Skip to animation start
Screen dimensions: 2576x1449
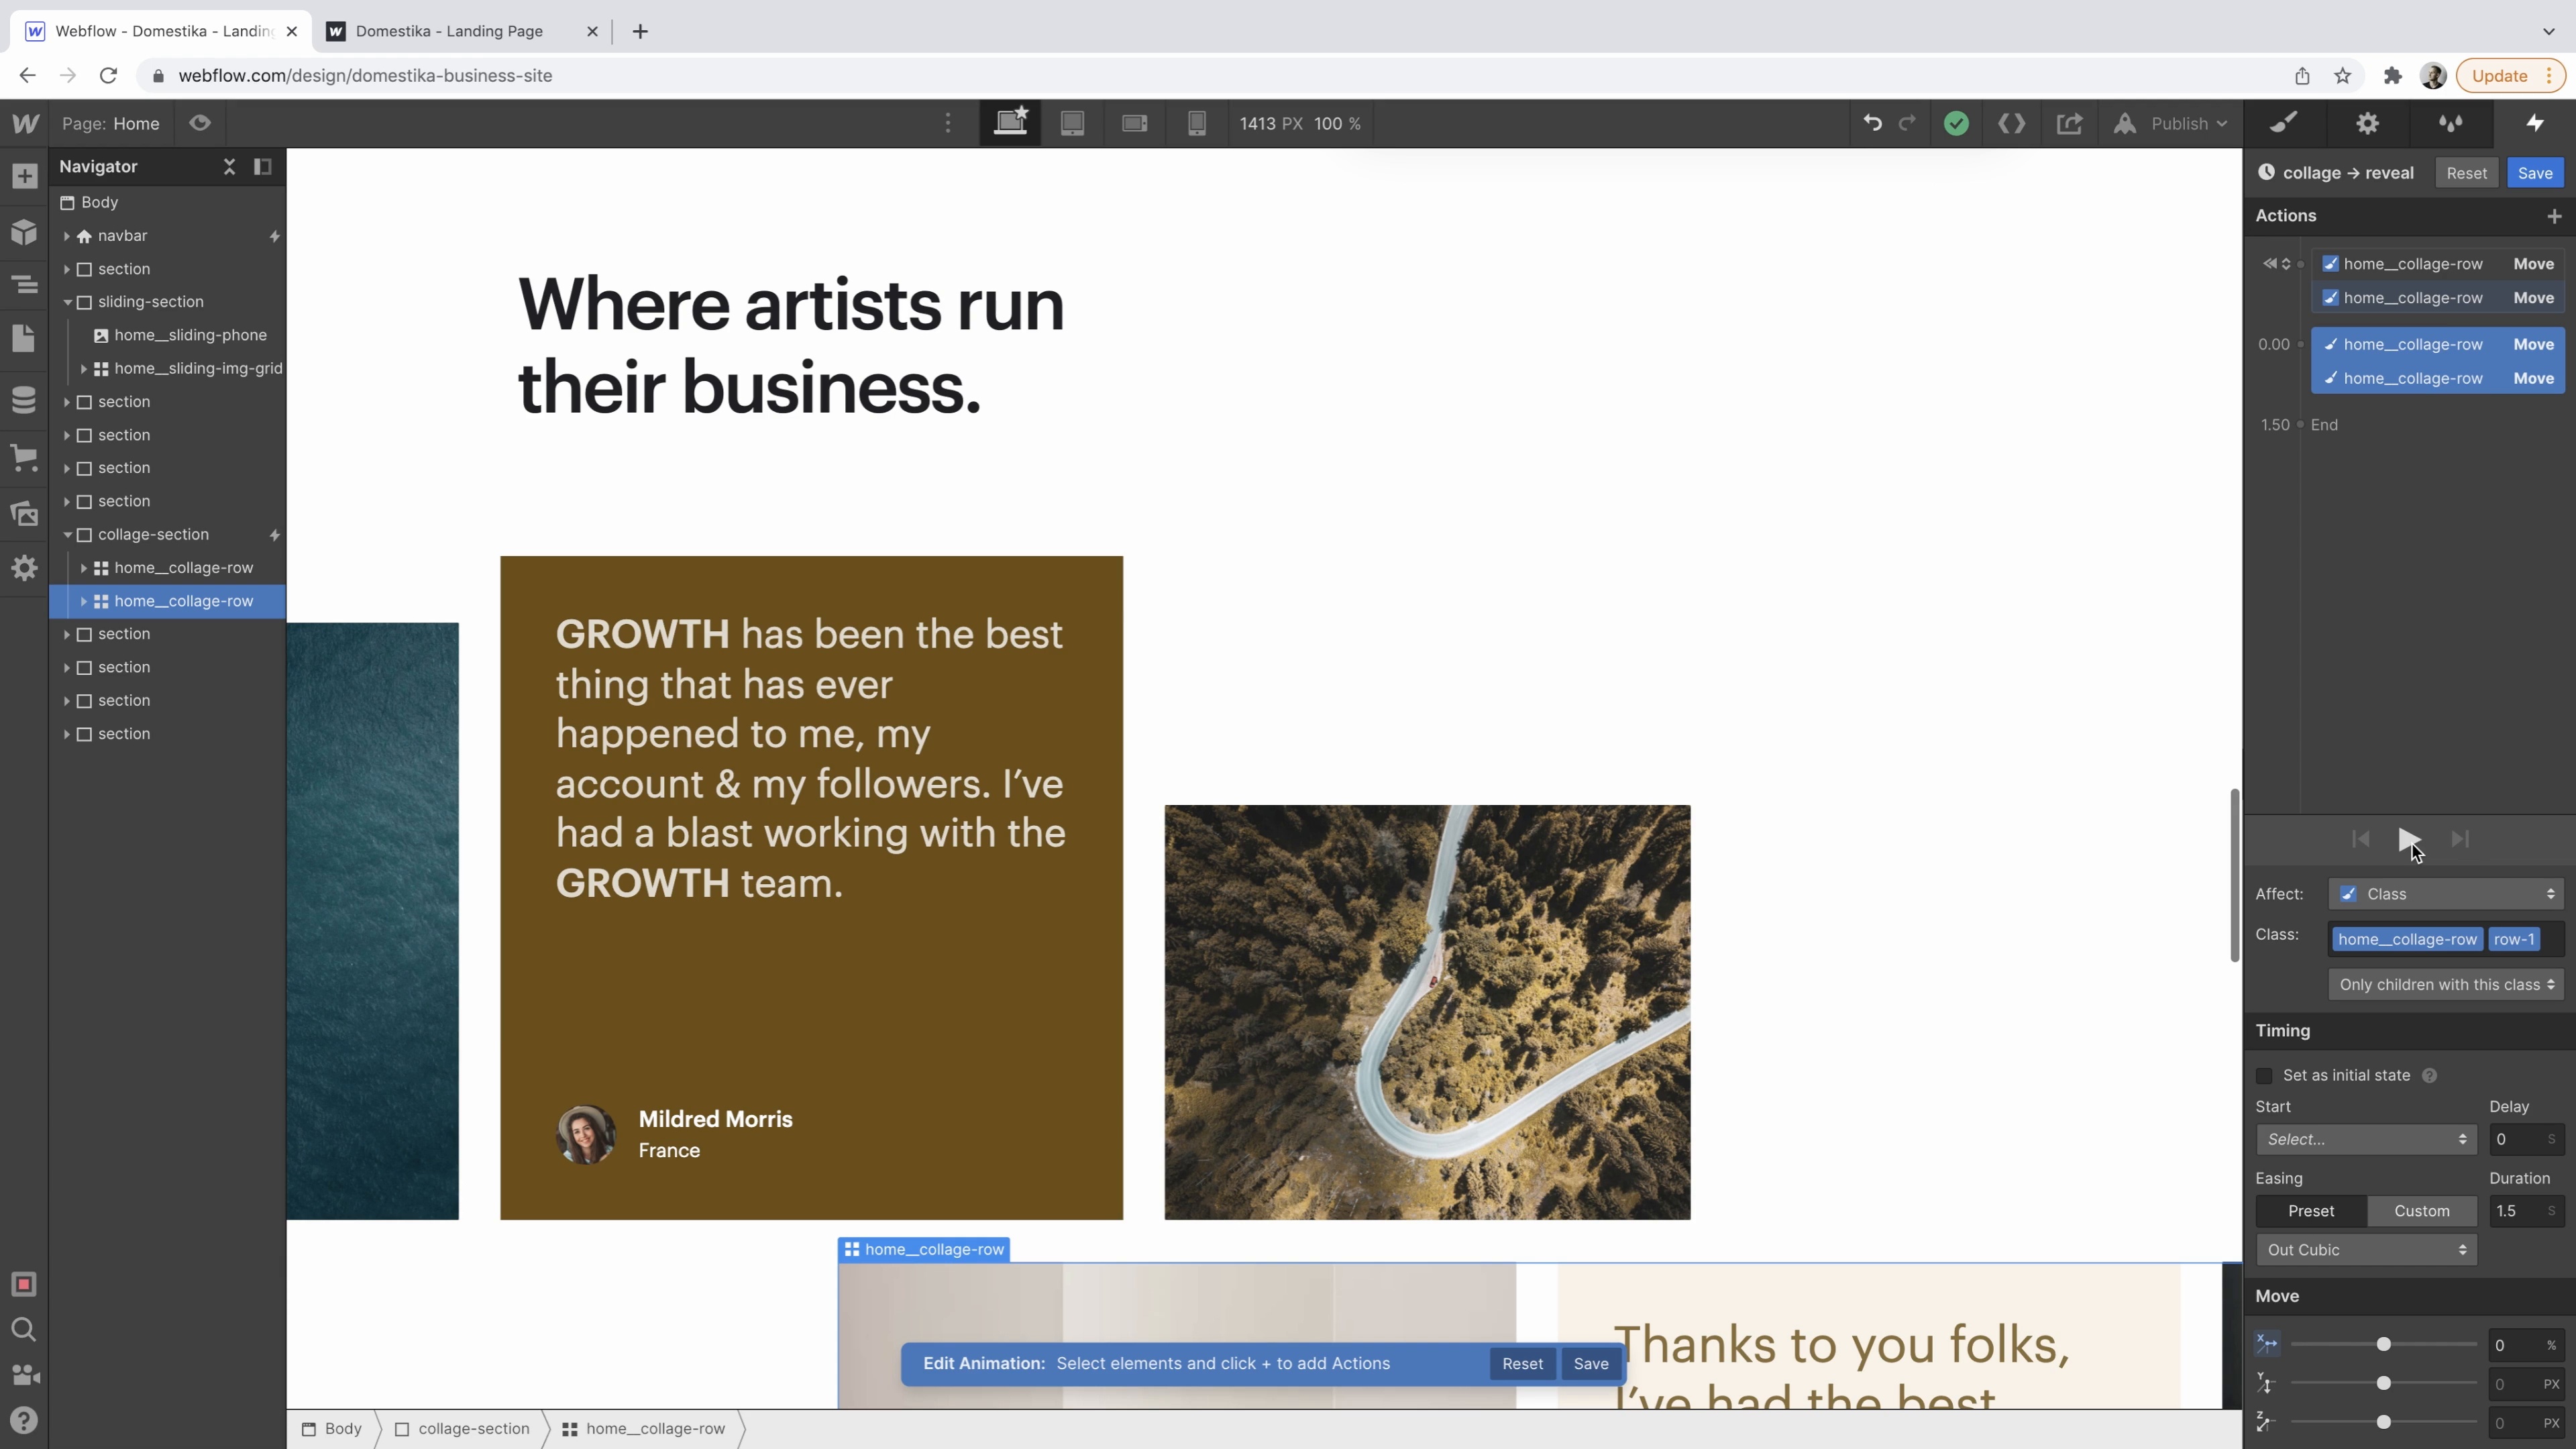click(x=2360, y=839)
